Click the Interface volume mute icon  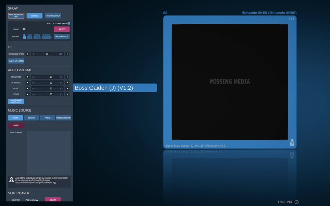click(34, 83)
